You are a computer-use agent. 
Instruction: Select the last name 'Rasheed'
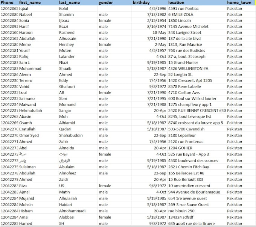click(67, 33)
